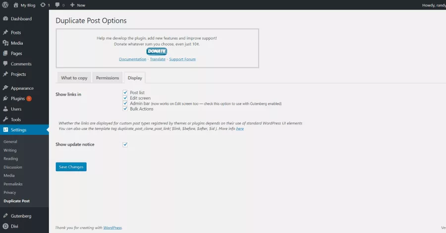This screenshot has width=446, height=233.
Task: Uncheck the Bulk Actions checkbox
Action: pos(125,109)
